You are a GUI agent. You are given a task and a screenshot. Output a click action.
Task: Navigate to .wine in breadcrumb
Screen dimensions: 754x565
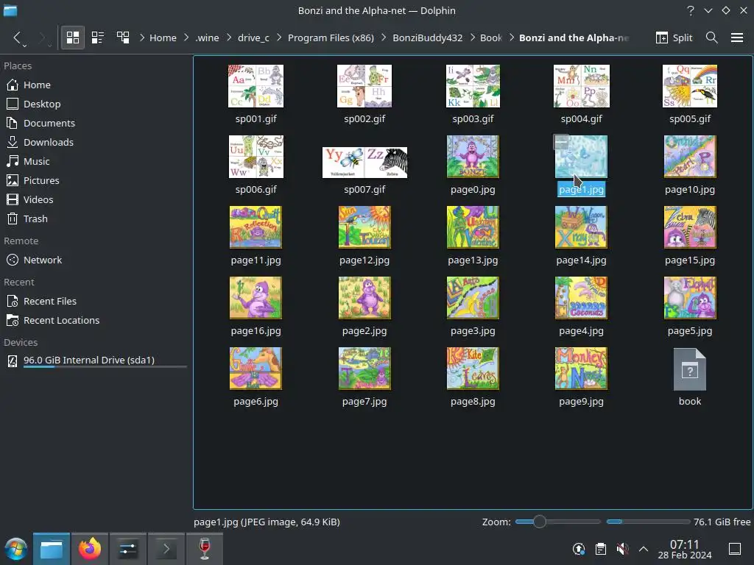[207, 38]
